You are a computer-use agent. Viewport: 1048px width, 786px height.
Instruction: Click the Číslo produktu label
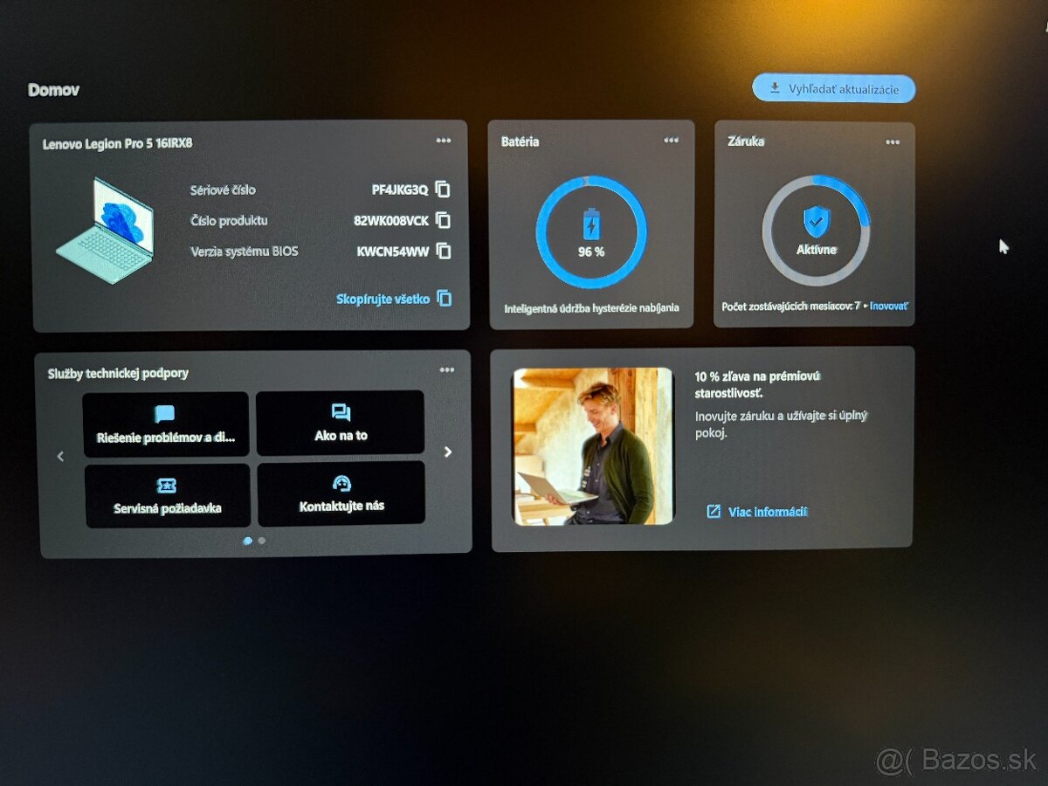tap(229, 220)
